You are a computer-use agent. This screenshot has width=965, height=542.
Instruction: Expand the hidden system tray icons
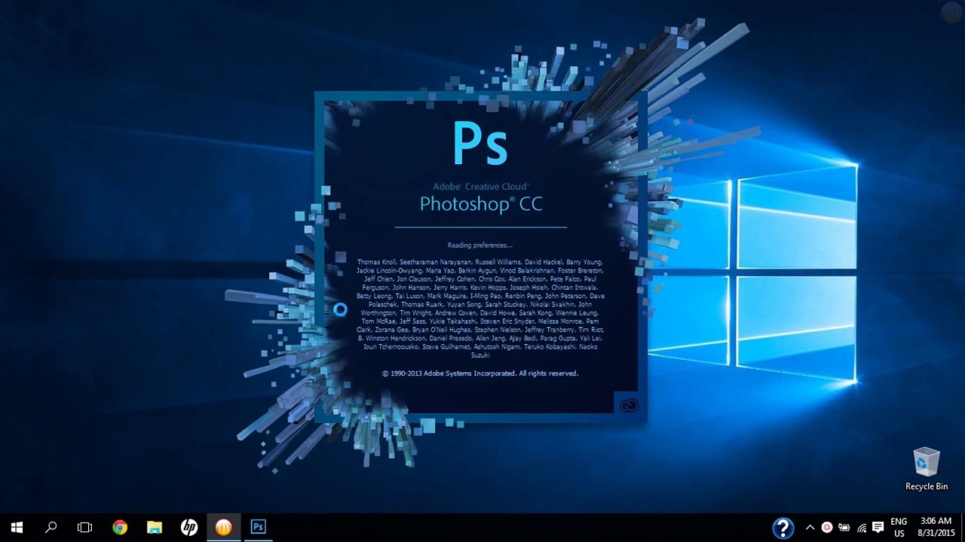click(810, 528)
